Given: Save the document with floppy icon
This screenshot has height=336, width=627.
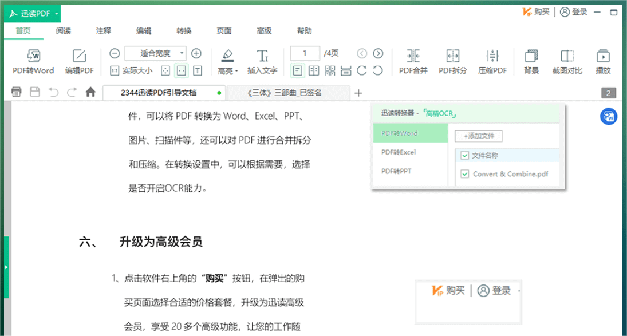Looking at the screenshot, I should tap(35, 92).
